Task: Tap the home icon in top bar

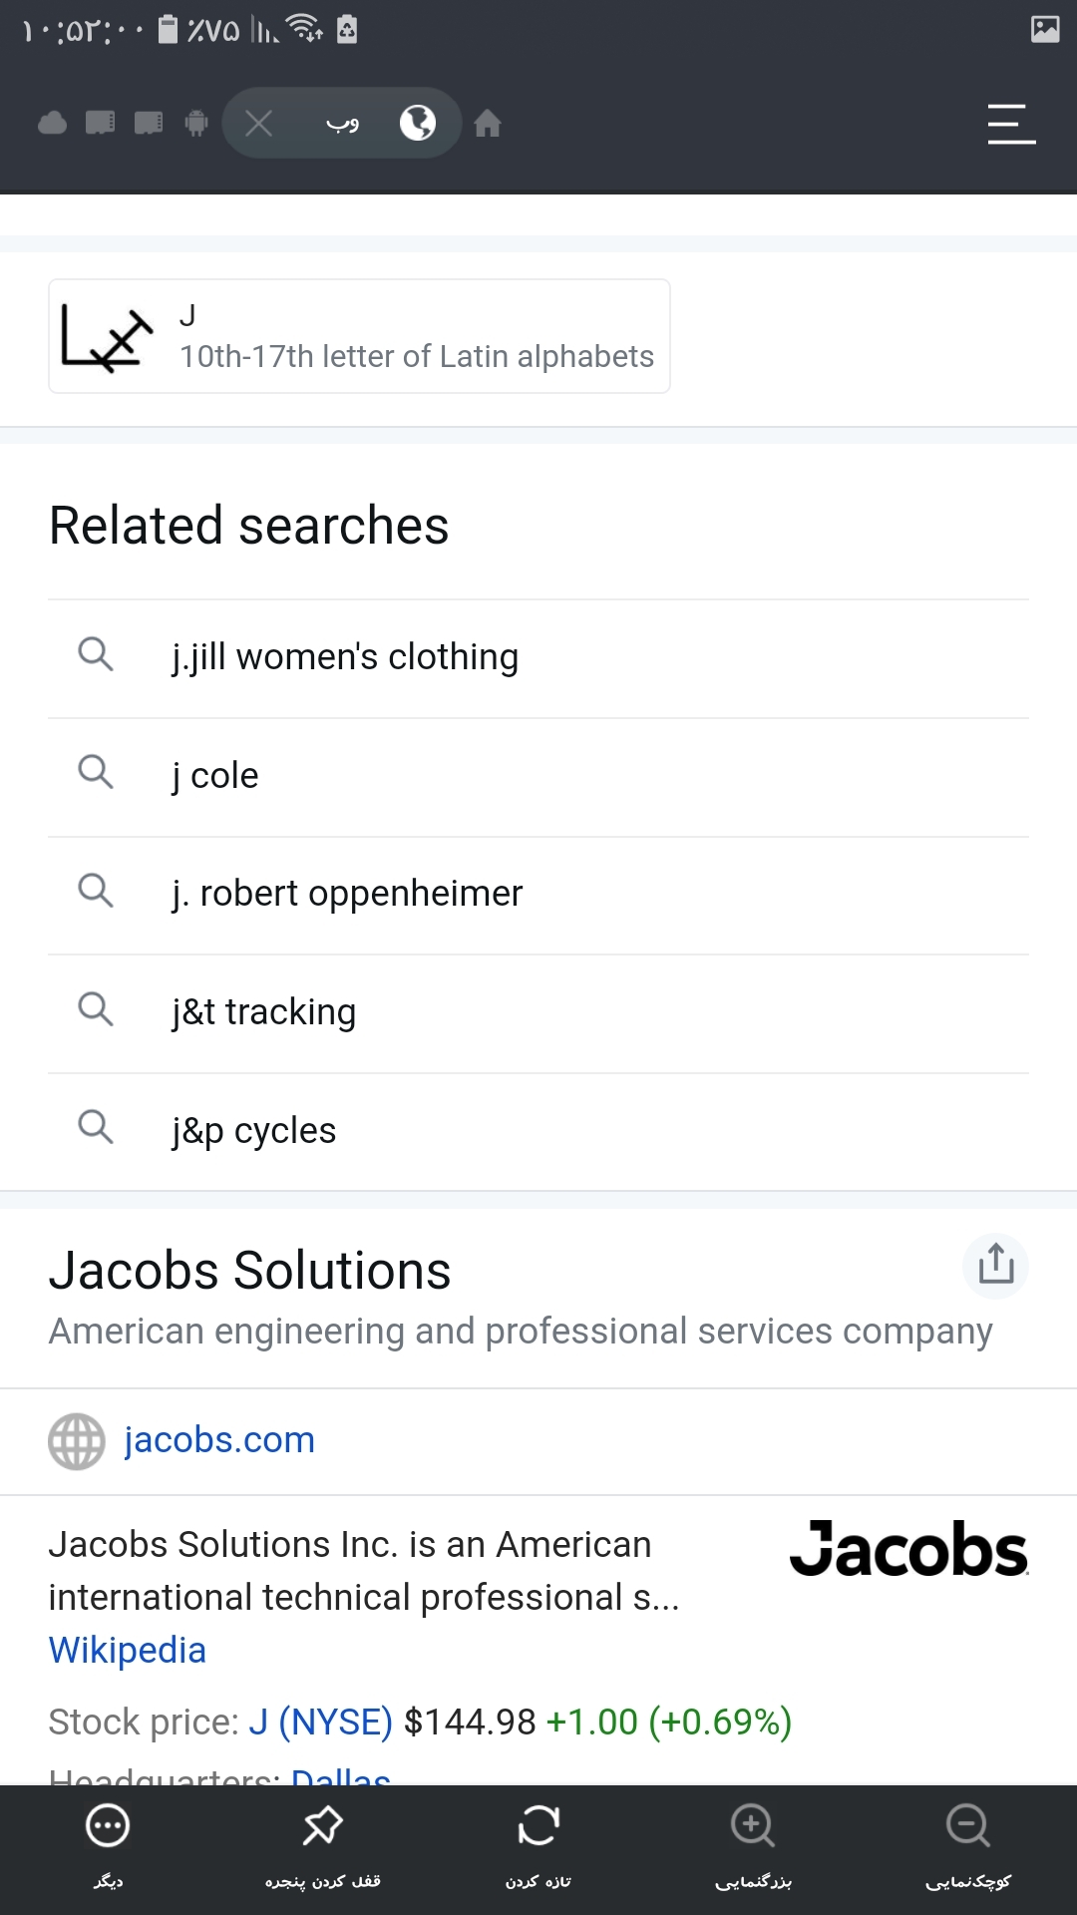Action: (x=488, y=124)
